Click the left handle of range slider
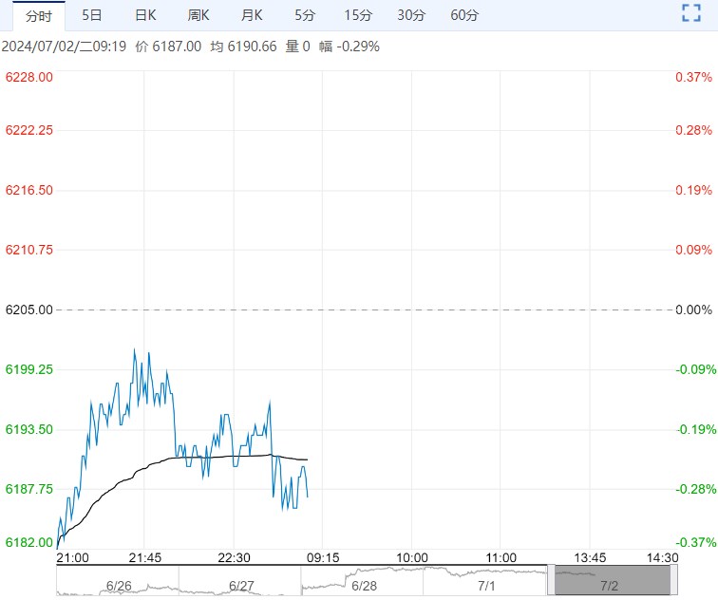Viewport: 718px width, 600px height. pyautogui.click(x=551, y=579)
